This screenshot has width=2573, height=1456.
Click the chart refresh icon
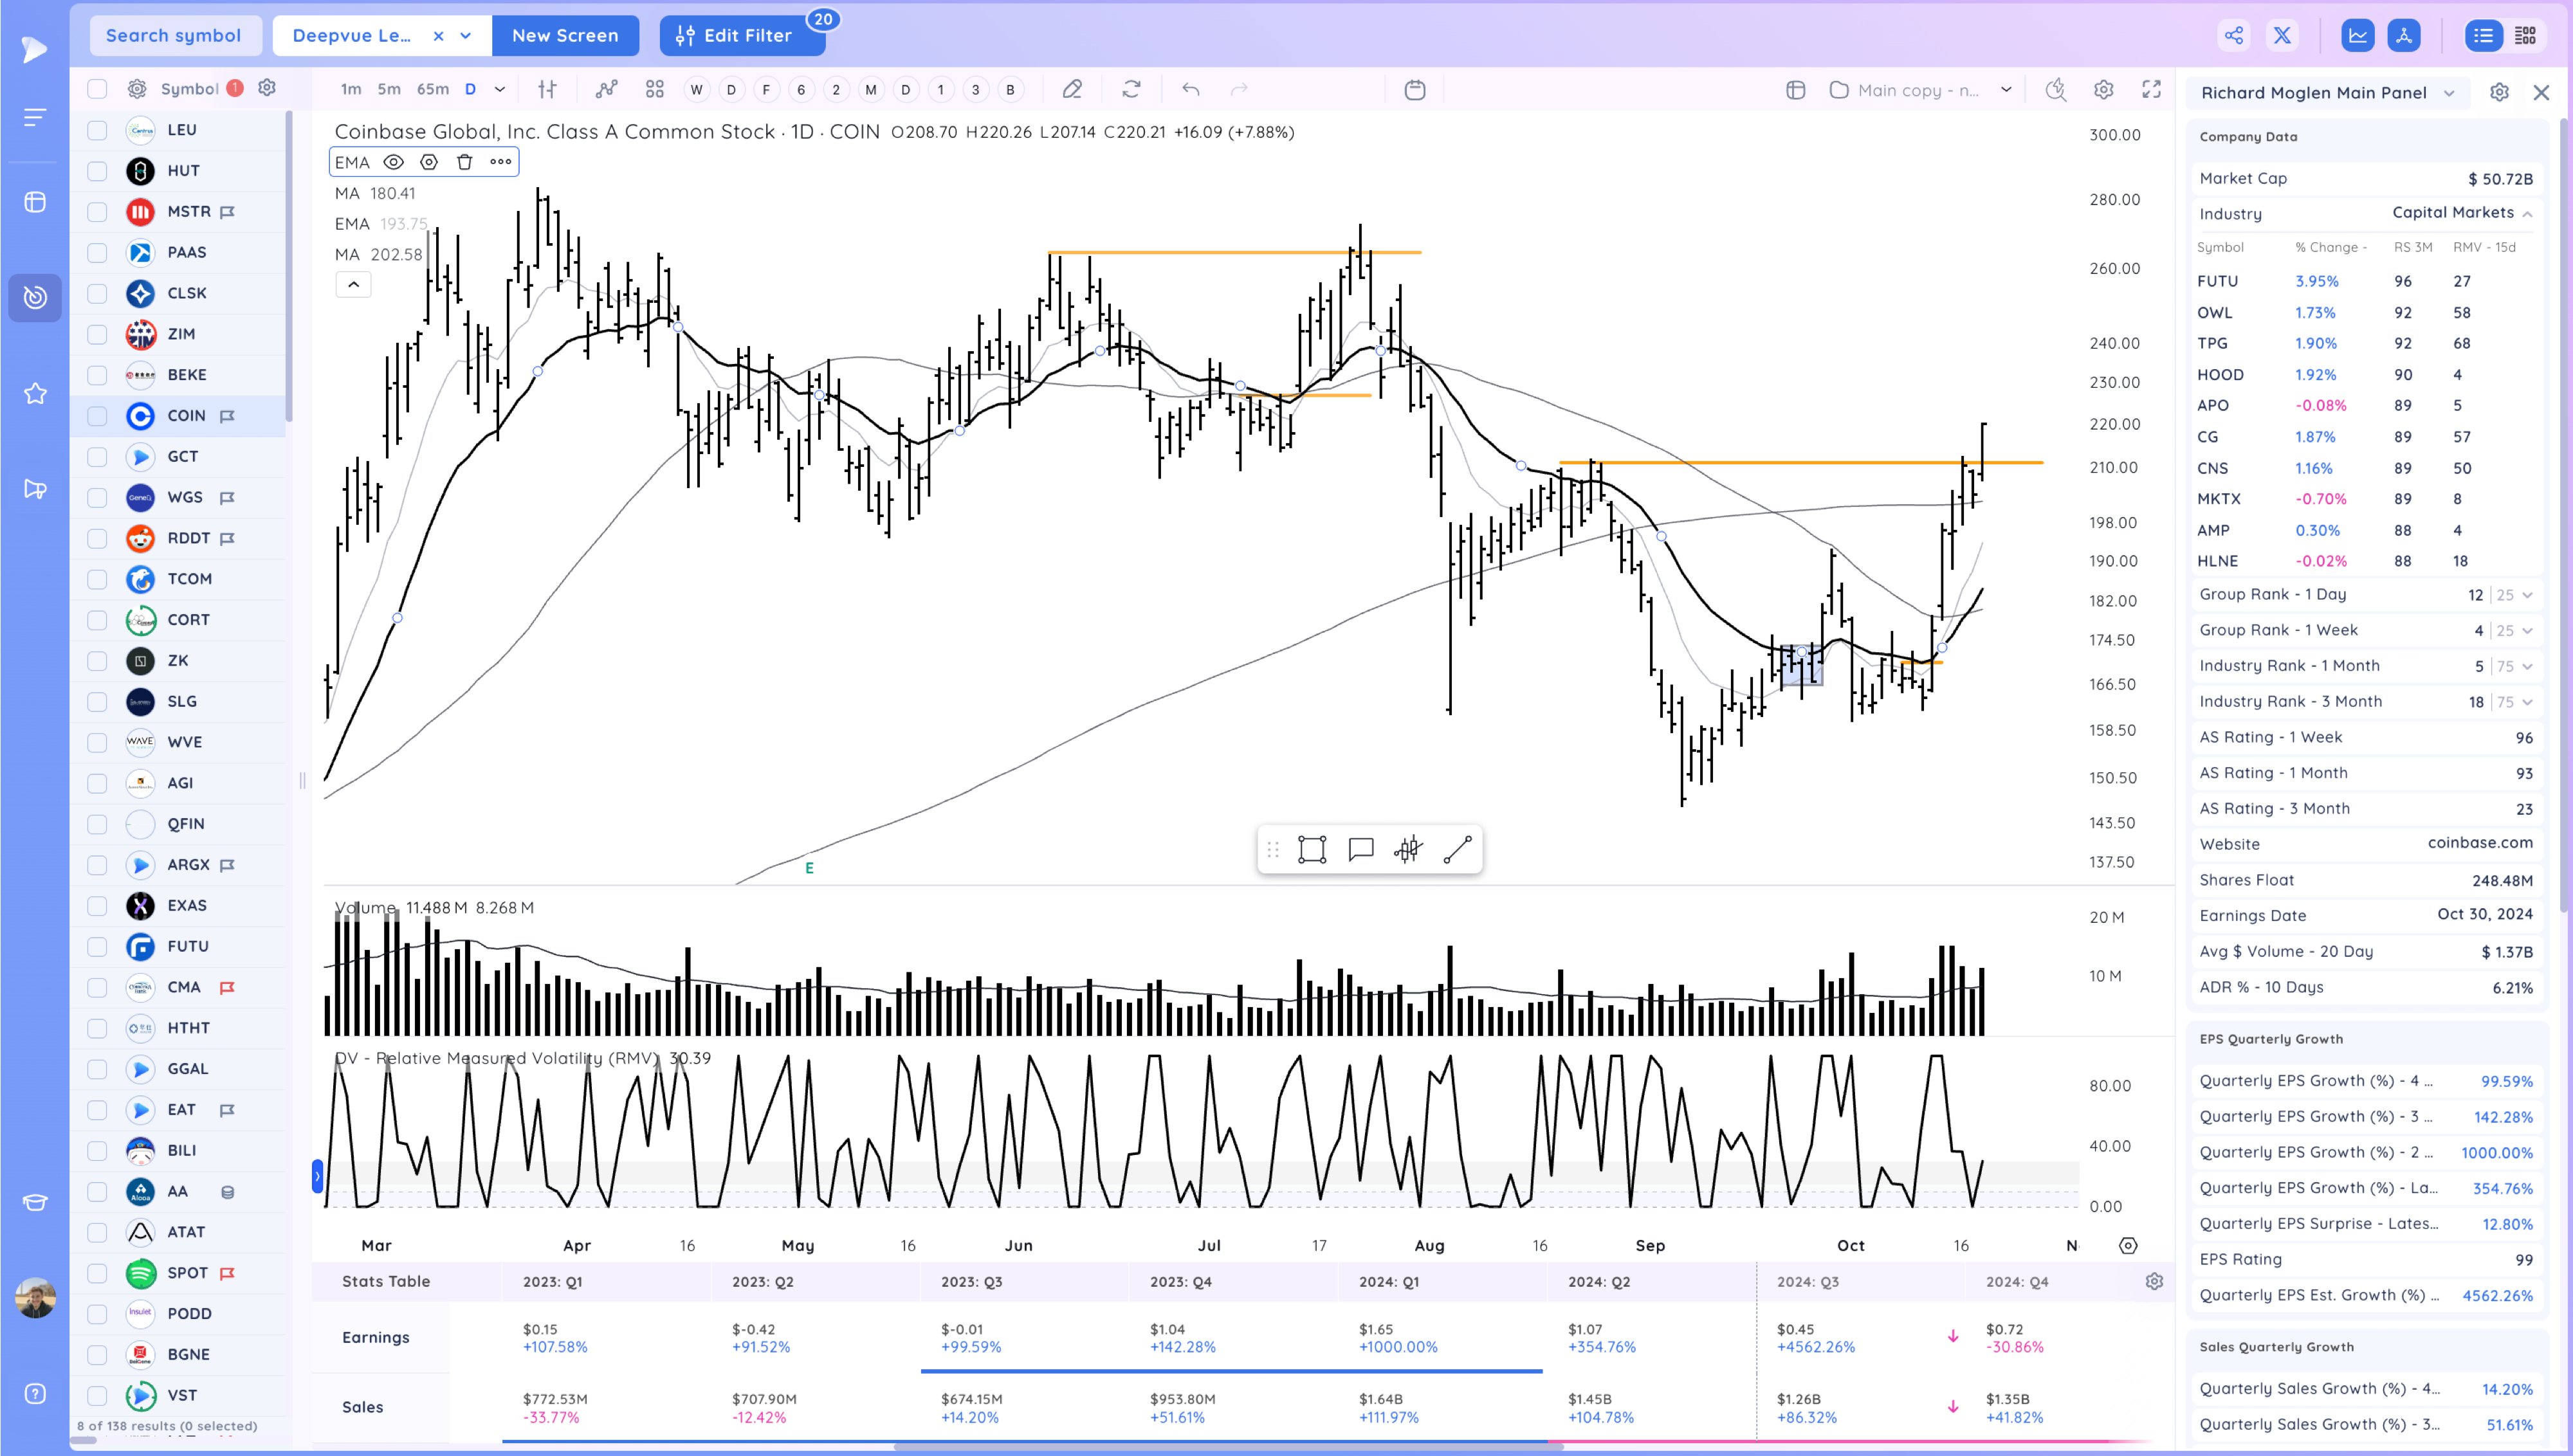click(1131, 90)
